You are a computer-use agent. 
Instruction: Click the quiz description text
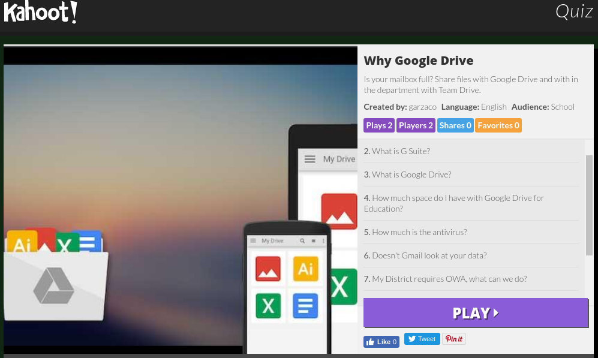(471, 85)
